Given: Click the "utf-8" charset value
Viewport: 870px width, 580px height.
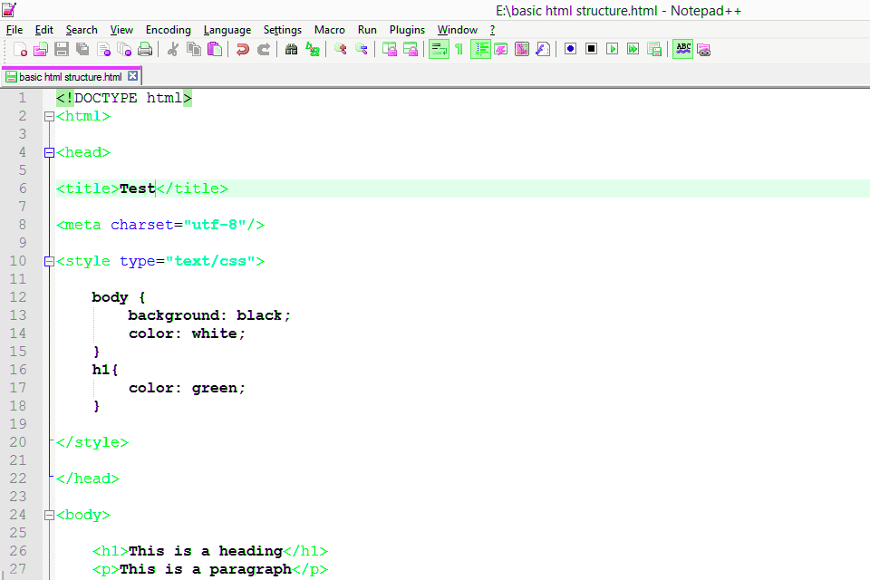Looking at the screenshot, I should pos(215,225).
